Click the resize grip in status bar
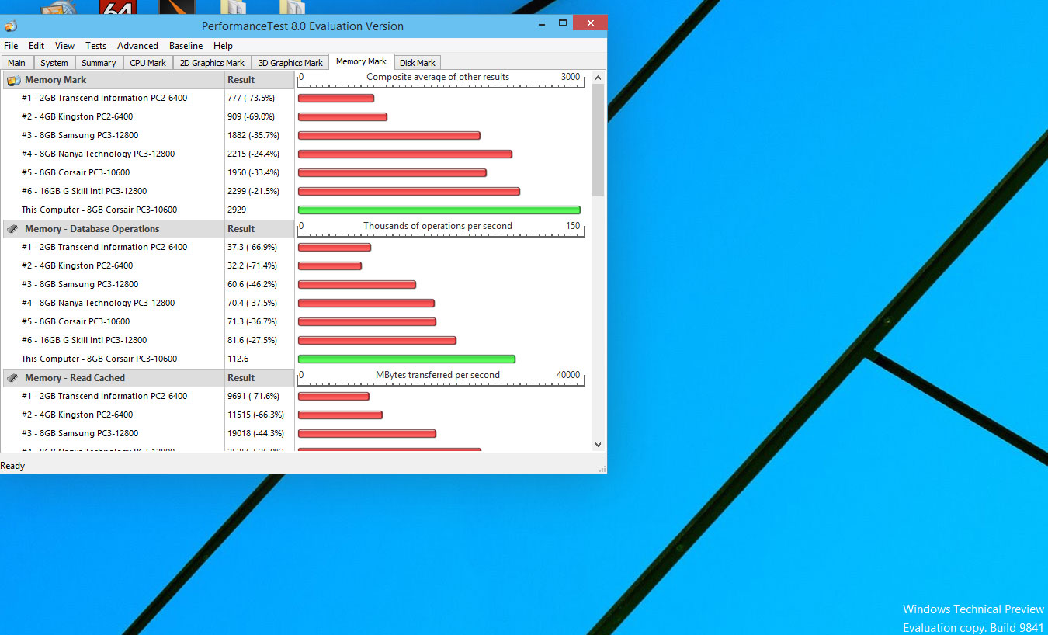The height and width of the screenshot is (635, 1048). click(x=602, y=469)
